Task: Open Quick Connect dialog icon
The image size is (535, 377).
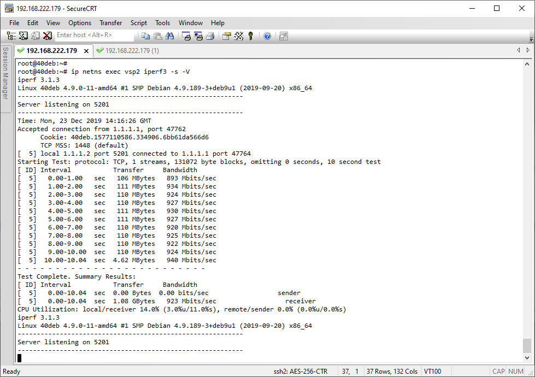Action: click(x=22, y=36)
